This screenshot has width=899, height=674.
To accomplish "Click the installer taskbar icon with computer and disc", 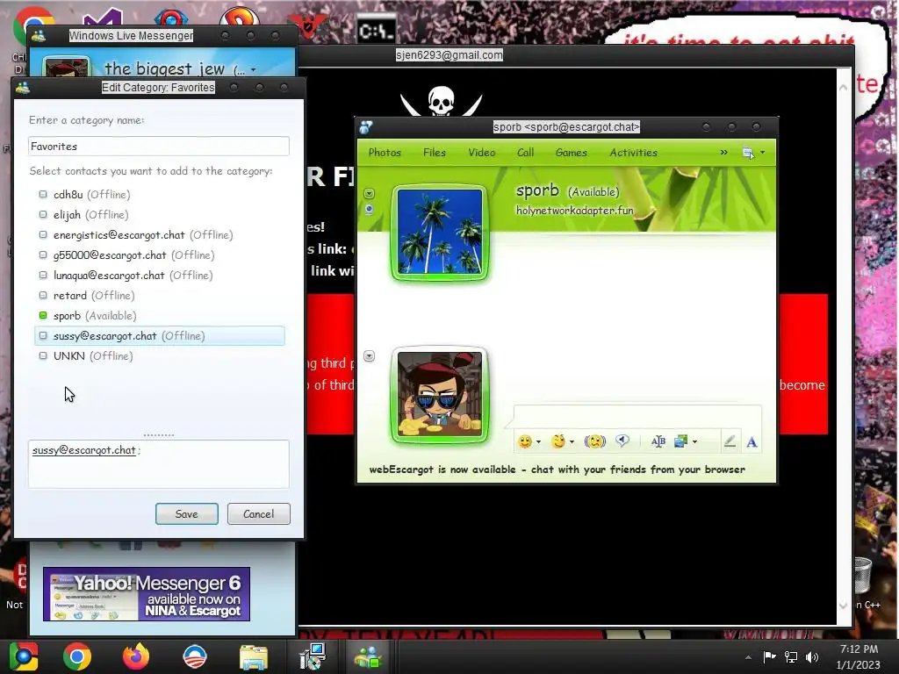I will click(313, 656).
